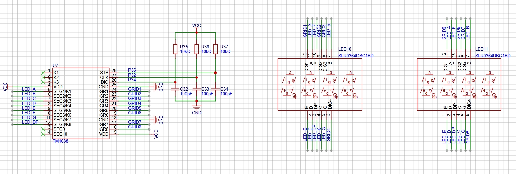516x174 pixels.
Task: Click the LED_D net label at U7 pin 8
Action: point(29,103)
